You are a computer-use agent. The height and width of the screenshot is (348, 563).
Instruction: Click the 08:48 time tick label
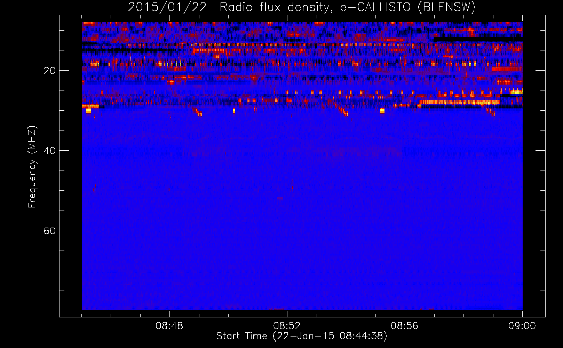(169, 326)
